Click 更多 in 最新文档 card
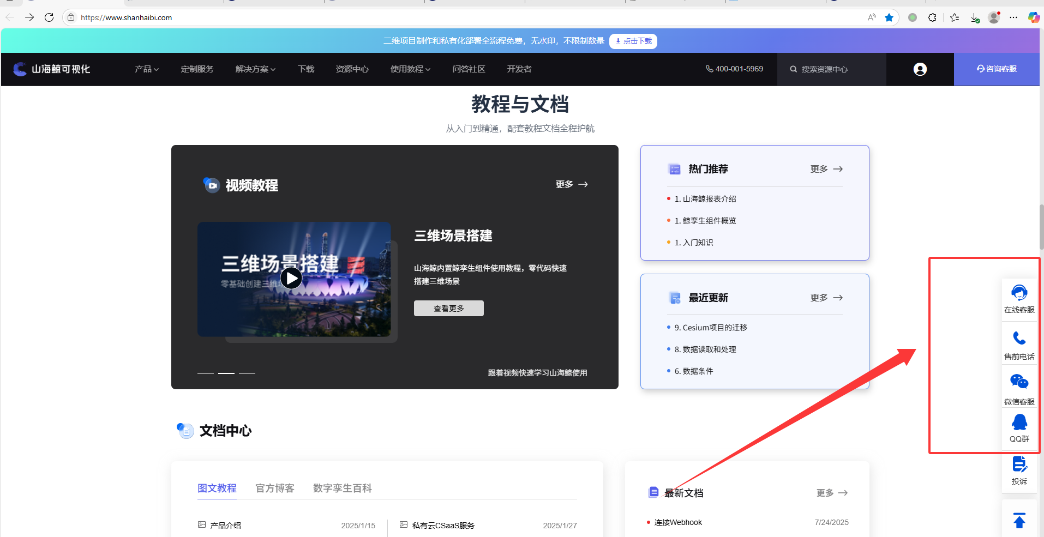Screen dimensions: 1044x537 tap(832, 493)
